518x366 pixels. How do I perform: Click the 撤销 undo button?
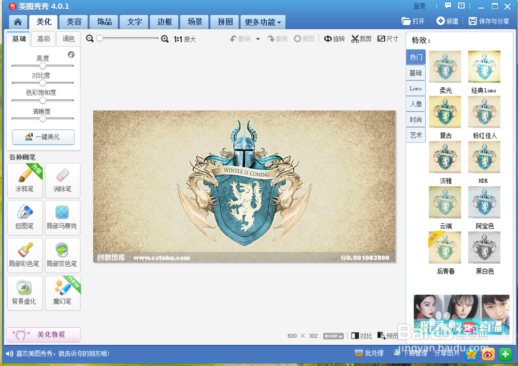(240, 39)
